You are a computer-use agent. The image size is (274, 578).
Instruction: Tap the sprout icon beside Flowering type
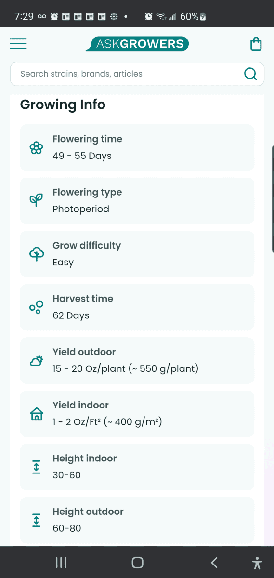tap(37, 200)
